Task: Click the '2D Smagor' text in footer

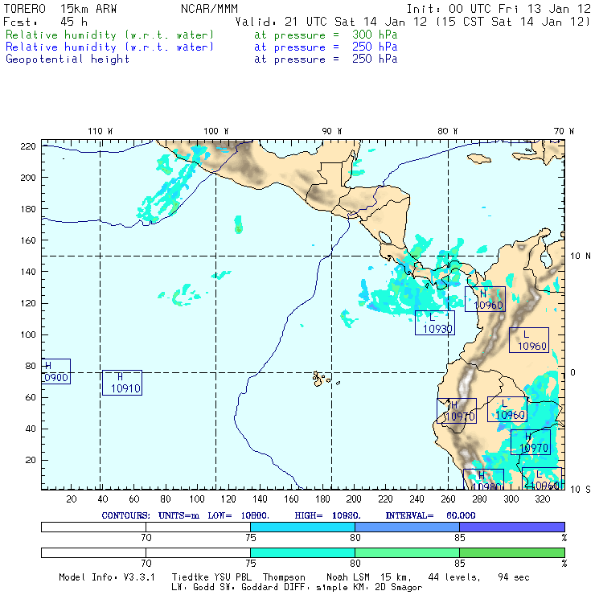Action: coord(399,588)
